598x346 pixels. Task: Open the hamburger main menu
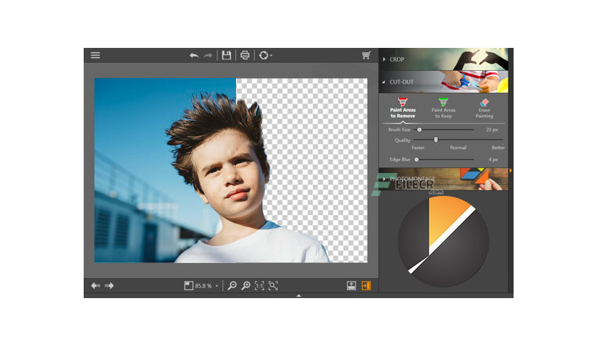coord(95,55)
